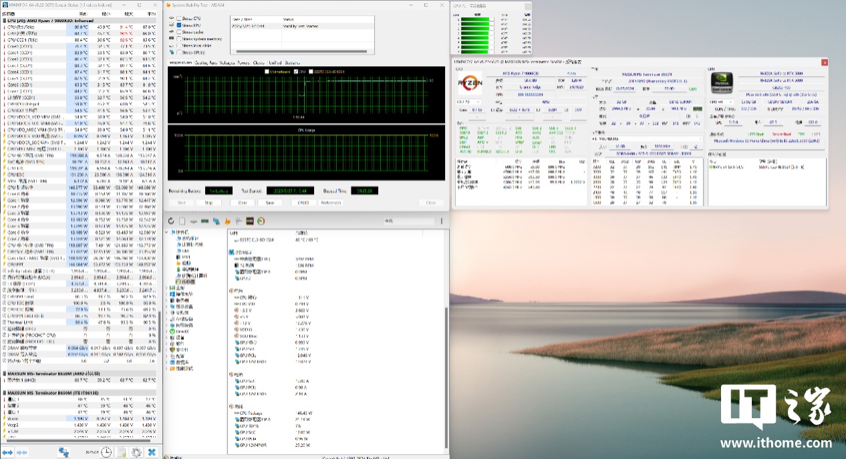Collapse the top Computer tree node
Viewport: 846px width, 459px height.
pos(168,232)
